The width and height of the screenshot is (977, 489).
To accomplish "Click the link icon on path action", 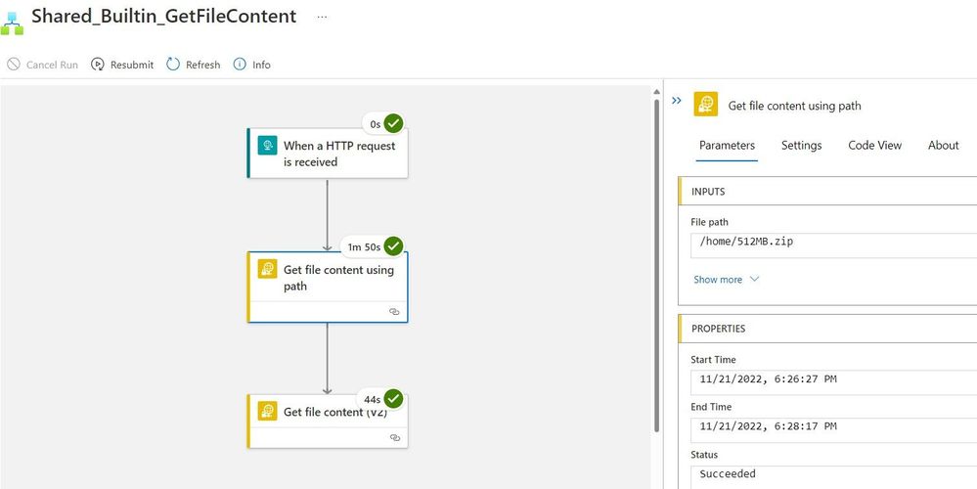I will (x=394, y=311).
